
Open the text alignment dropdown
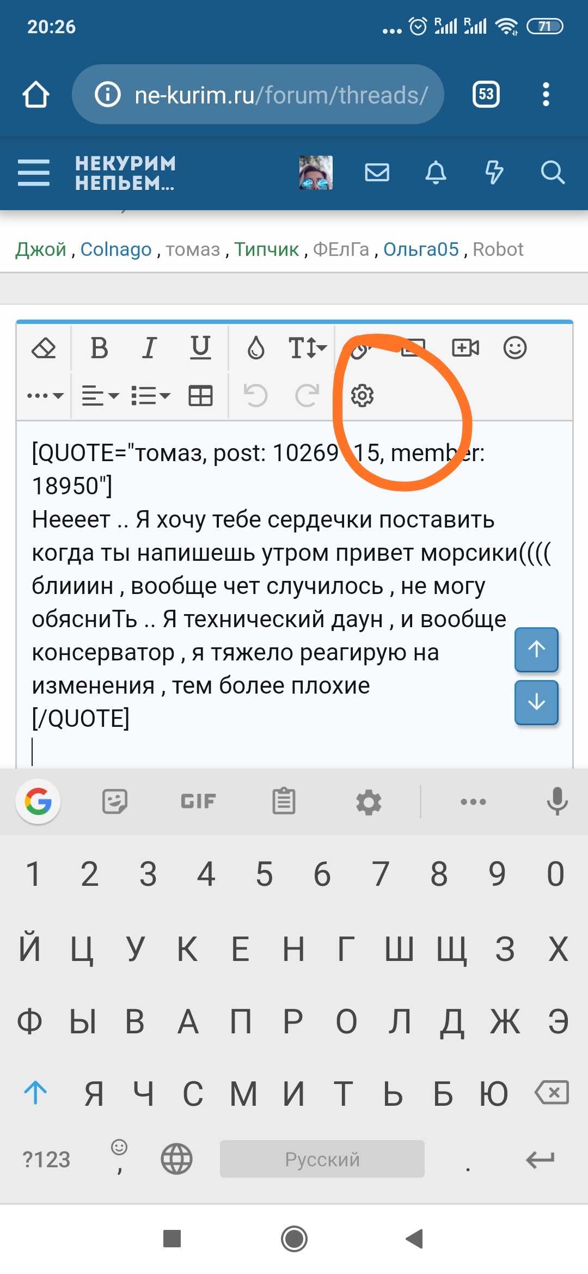click(x=100, y=396)
